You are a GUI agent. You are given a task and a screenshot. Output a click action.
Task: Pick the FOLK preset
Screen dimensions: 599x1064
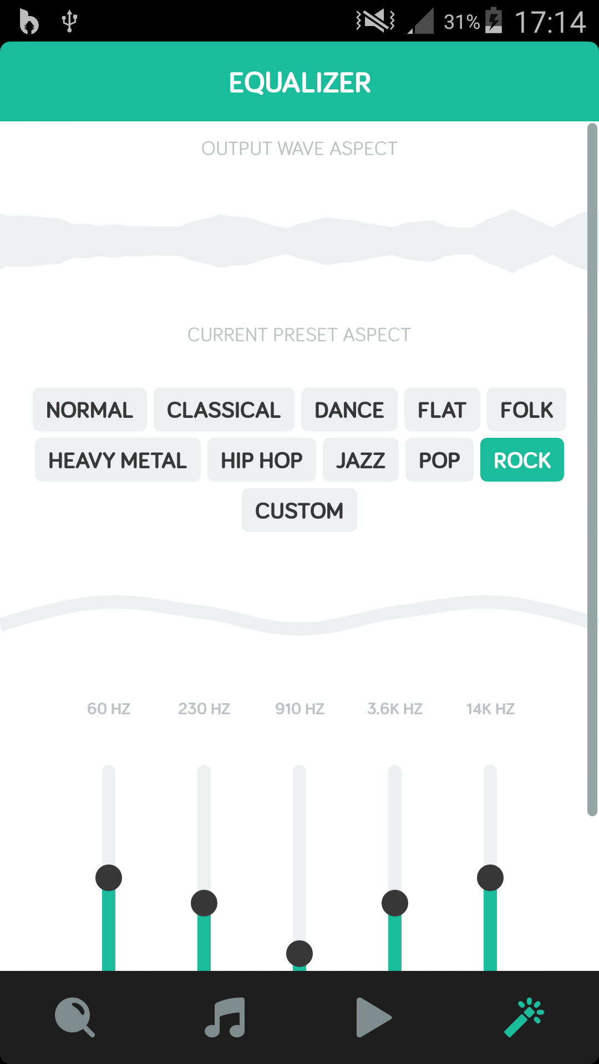click(527, 410)
